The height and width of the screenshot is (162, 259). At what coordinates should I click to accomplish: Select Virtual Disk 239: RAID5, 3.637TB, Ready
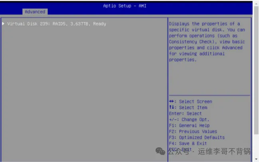tap(57, 24)
